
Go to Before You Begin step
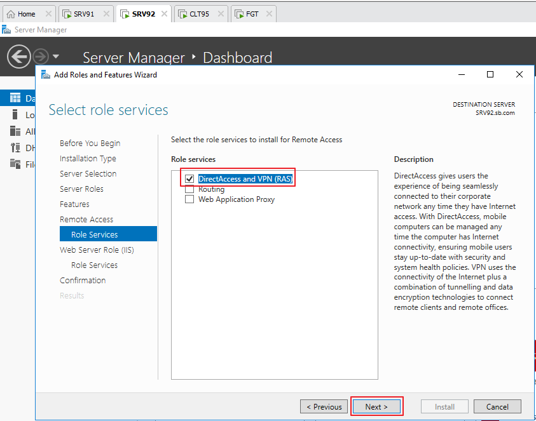(x=90, y=143)
